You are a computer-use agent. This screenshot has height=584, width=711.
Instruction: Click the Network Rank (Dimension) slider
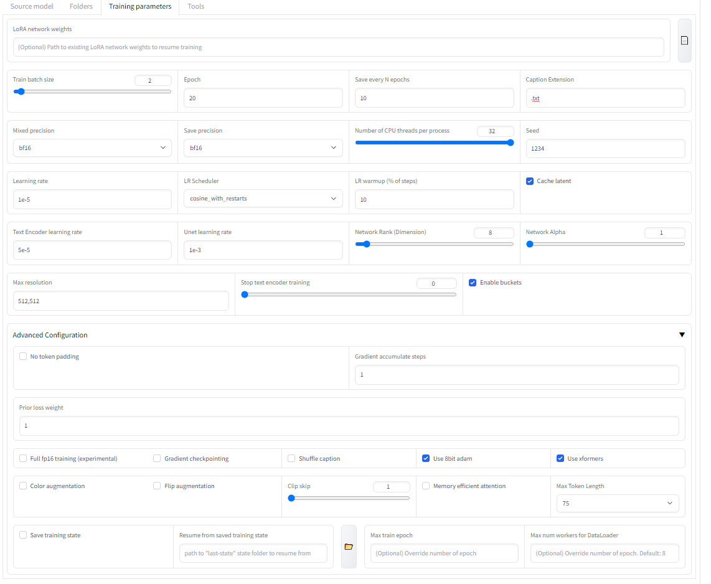pyautogui.click(x=434, y=244)
